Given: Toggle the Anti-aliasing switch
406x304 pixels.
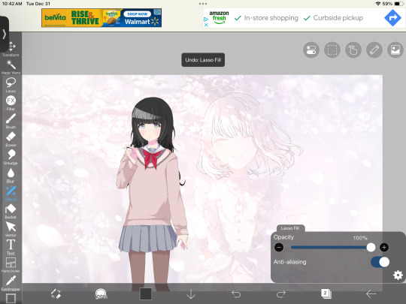Looking at the screenshot, I should point(380,262).
